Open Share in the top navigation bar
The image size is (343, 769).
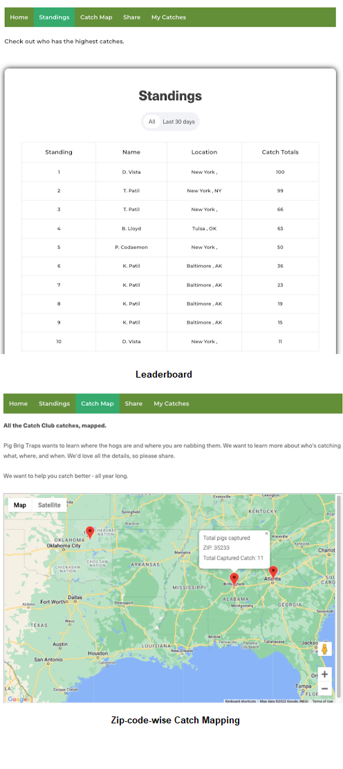pyautogui.click(x=131, y=17)
